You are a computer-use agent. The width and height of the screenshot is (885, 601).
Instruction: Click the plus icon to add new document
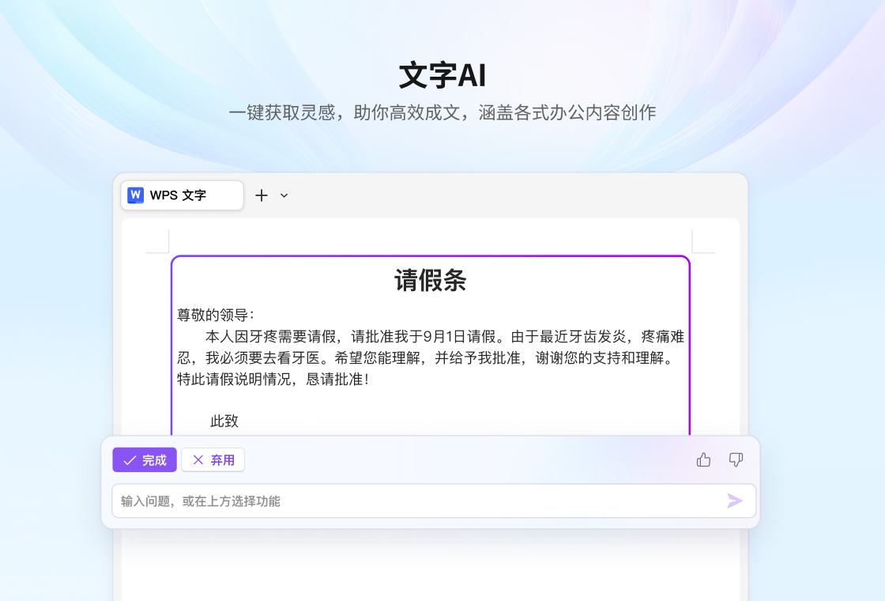[262, 195]
